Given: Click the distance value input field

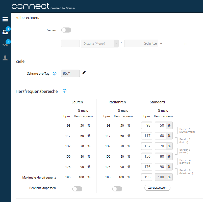Looking at the screenshot, I should (x=70, y=43).
